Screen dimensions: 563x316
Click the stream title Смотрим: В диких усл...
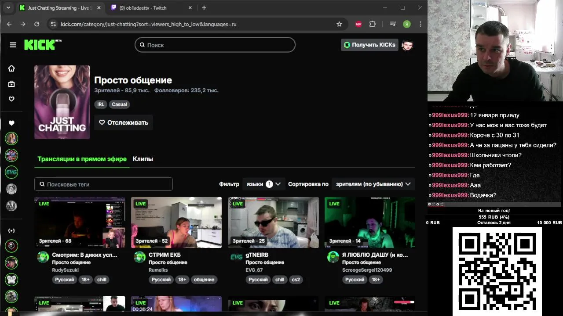click(x=84, y=255)
